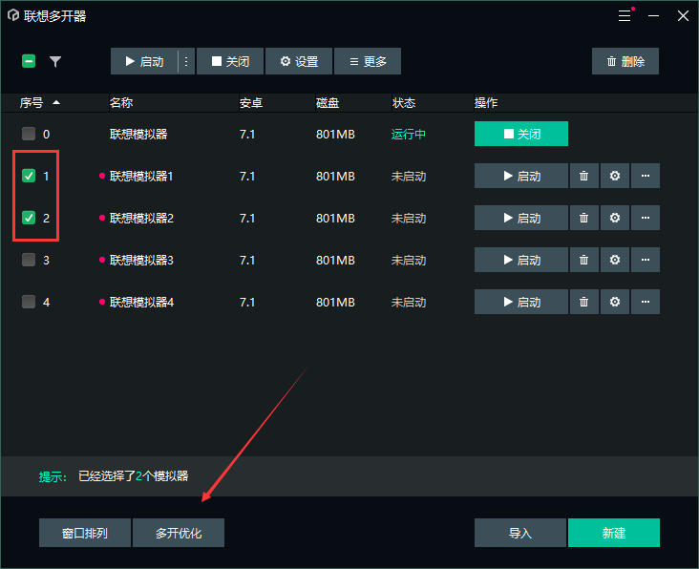Viewport: 699px width, 569px height.
Task: Start 联想模拟器2 with its 启动 button
Action: click(x=521, y=218)
